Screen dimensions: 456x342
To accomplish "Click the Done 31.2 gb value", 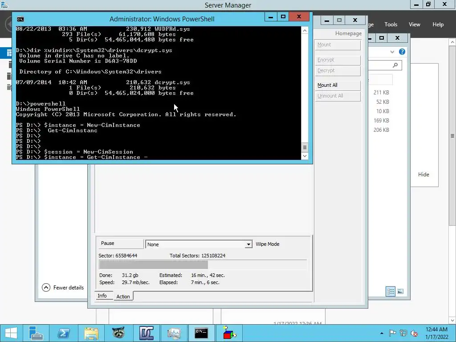I will click(130, 275).
